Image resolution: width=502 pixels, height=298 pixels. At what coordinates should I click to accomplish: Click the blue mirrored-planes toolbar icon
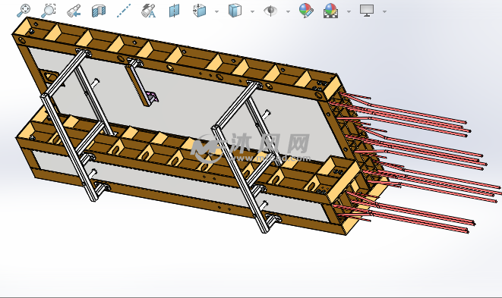(174, 11)
